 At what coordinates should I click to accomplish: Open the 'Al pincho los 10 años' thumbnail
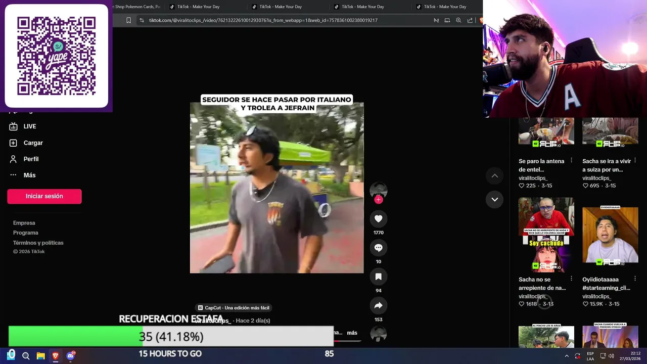pyautogui.click(x=546, y=336)
